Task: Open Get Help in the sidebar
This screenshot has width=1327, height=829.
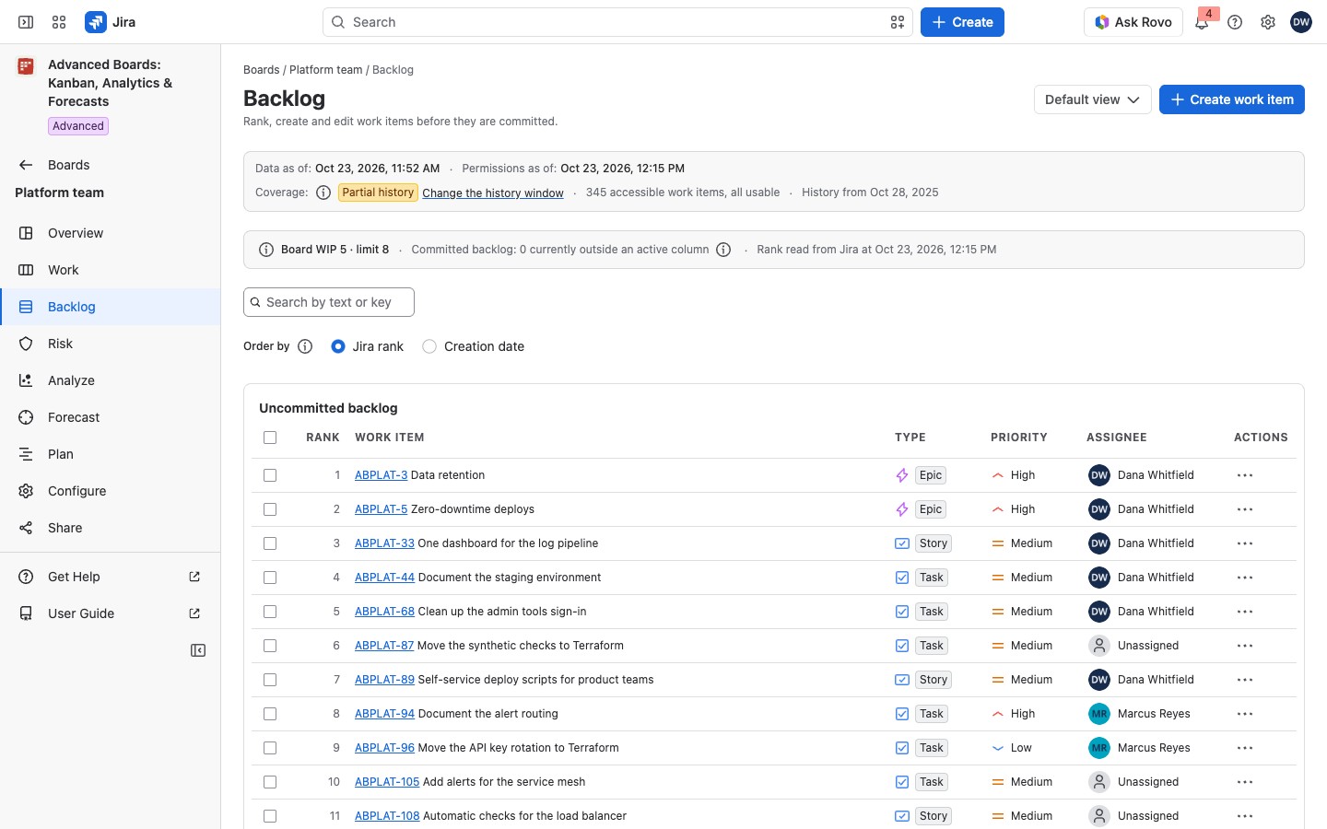Action: (111, 577)
